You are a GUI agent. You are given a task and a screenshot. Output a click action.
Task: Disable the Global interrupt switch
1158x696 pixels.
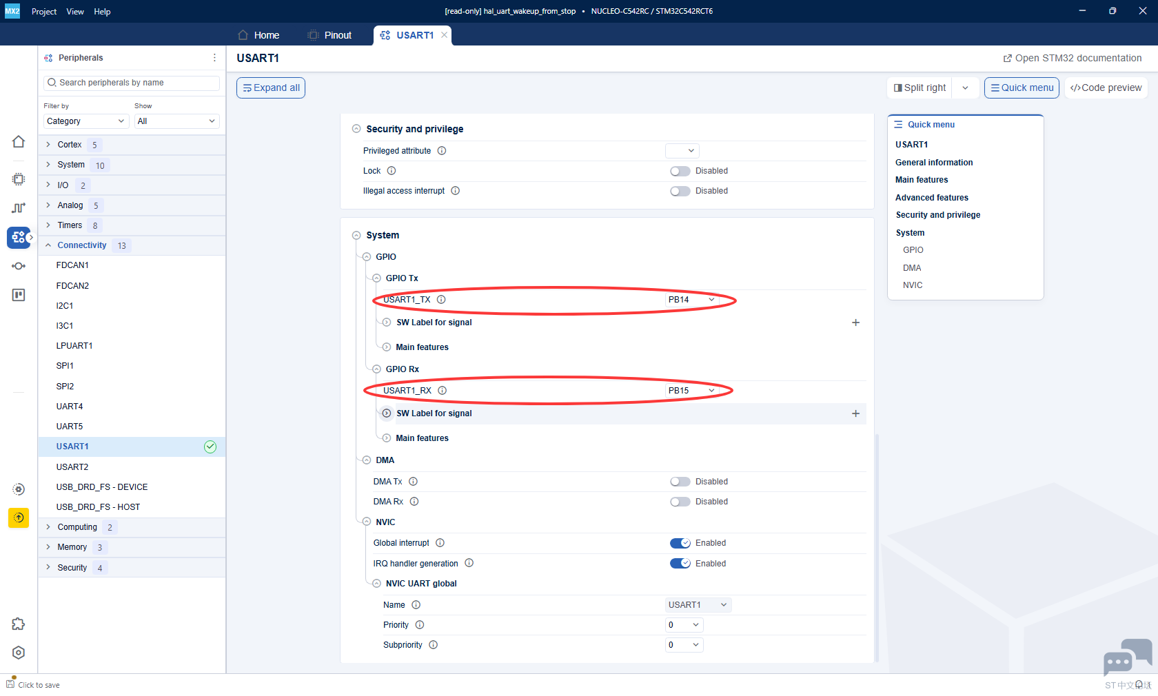680,543
